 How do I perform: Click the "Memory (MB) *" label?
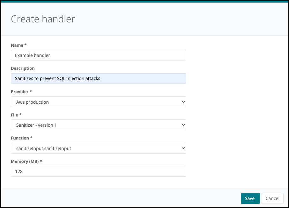pos(26,161)
